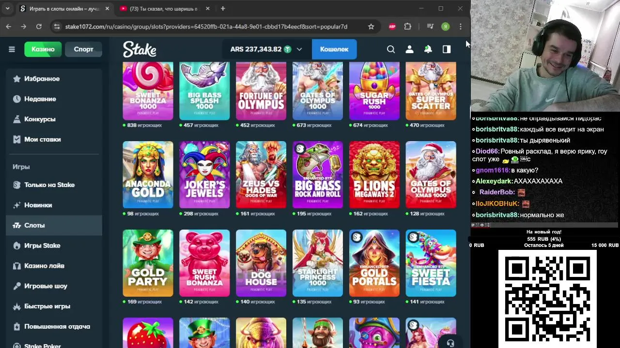Open Gold Party slot
The image size is (620, 348).
148,263
